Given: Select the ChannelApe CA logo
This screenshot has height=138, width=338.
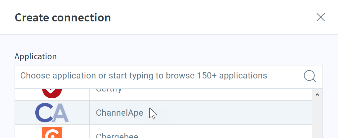Looking at the screenshot, I should [x=52, y=113].
